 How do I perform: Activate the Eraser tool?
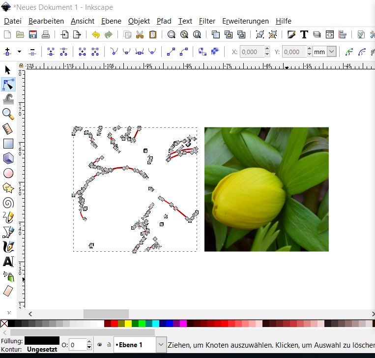(x=8, y=291)
